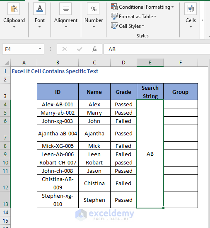Open the Format as Table dropdown arrow
Screen dimensions: 210x228
pyautogui.click(x=155, y=17)
